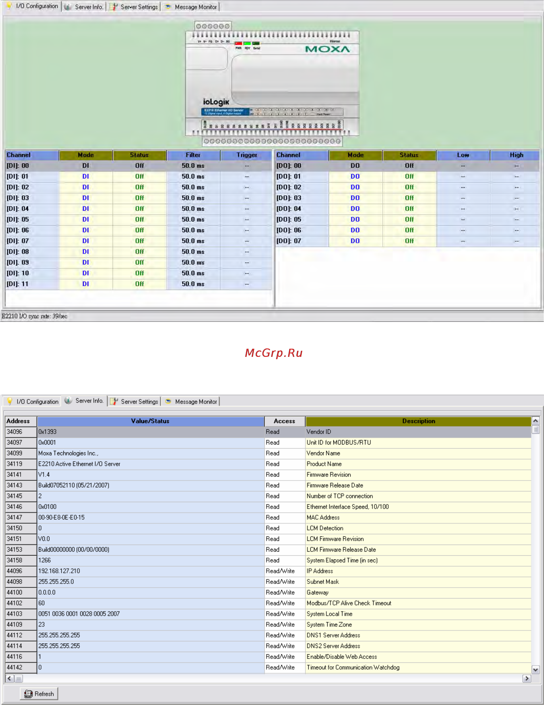Click System Local Time description

[x=329, y=614]
